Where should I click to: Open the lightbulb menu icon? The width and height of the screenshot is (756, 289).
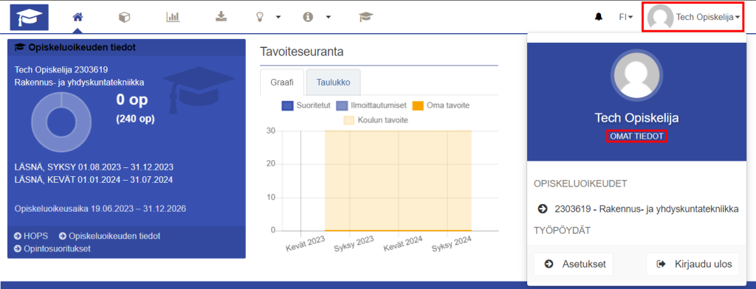coord(260,17)
